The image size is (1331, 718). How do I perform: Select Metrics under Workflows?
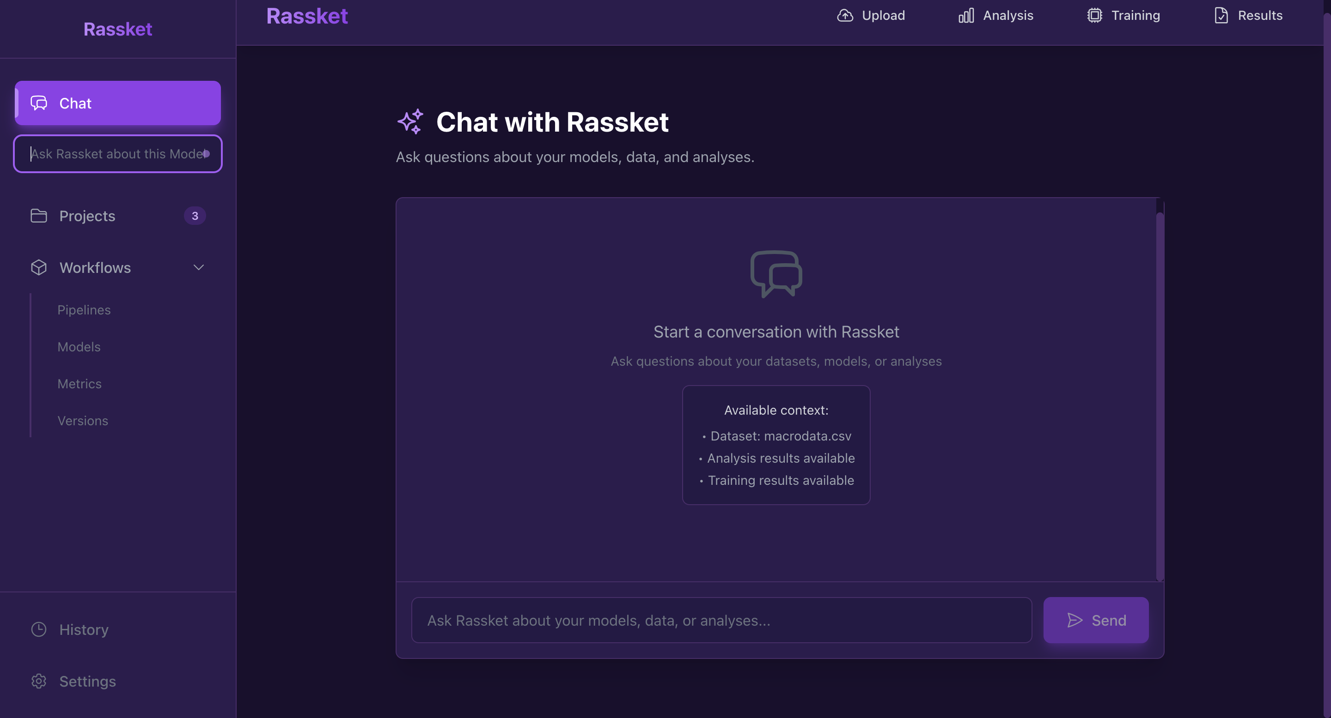(x=79, y=384)
